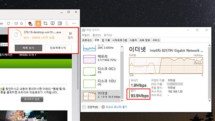Screen dimensions: 215x121
Task: Open the browser three-dots menu
Action: click(74, 23)
